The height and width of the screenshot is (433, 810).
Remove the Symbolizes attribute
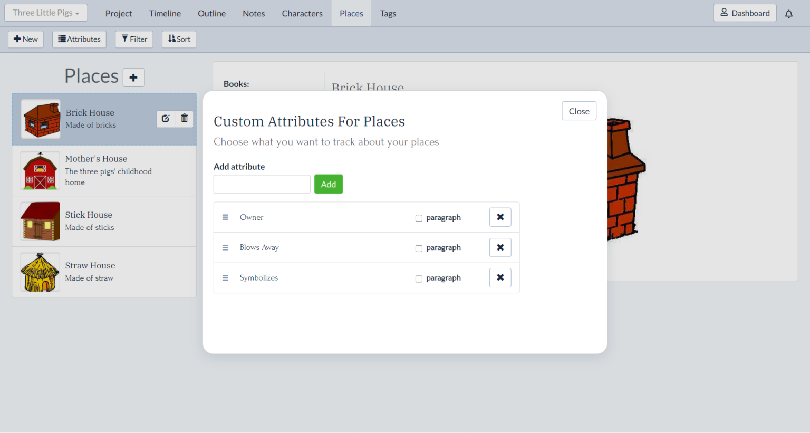(500, 278)
